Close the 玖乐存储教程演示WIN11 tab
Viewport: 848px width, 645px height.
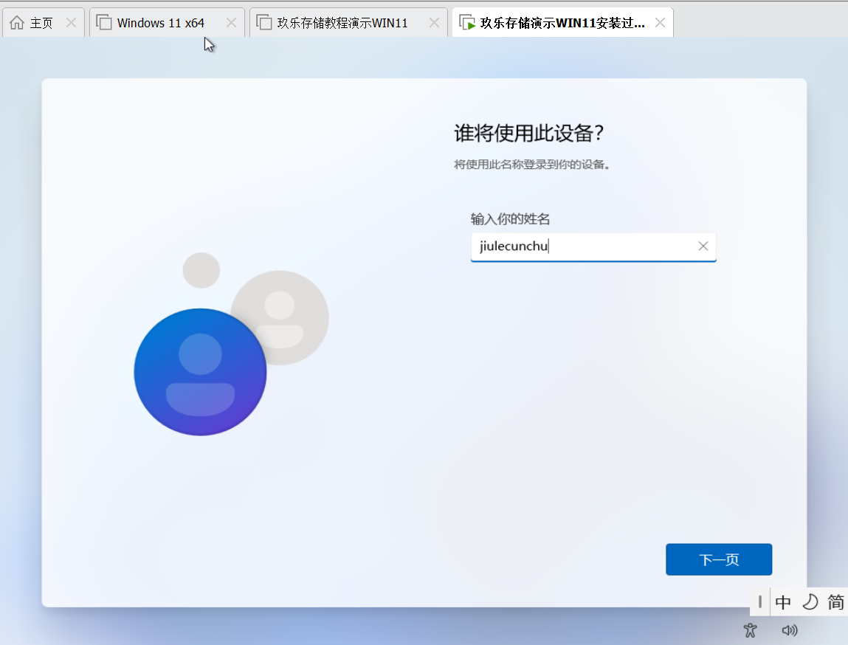coord(434,23)
